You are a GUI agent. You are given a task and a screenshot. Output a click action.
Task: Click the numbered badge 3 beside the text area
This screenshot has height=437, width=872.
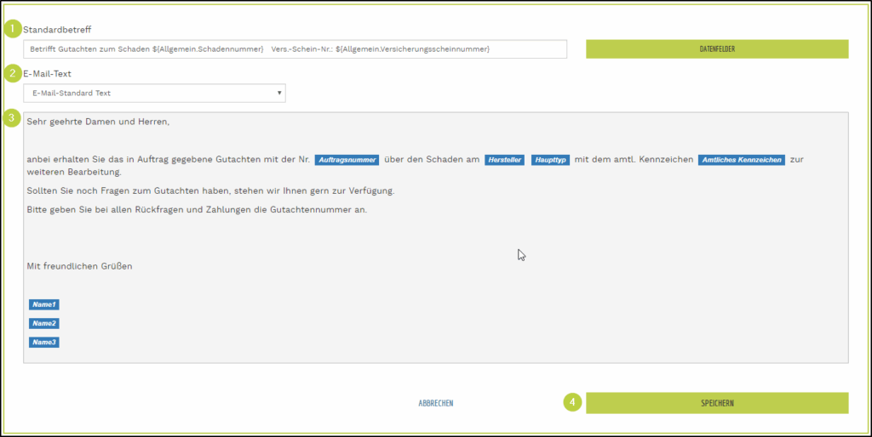[x=13, y=117]
